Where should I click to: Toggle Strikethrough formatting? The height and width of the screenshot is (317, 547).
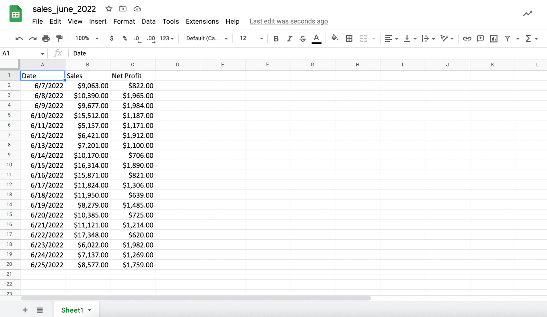(303, 39)
